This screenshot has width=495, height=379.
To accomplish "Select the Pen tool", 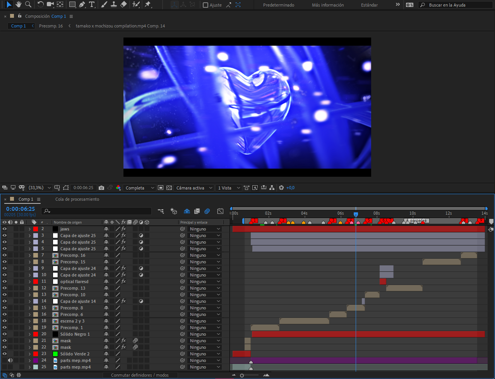I will pyautogui.click(x=82, y=5).
